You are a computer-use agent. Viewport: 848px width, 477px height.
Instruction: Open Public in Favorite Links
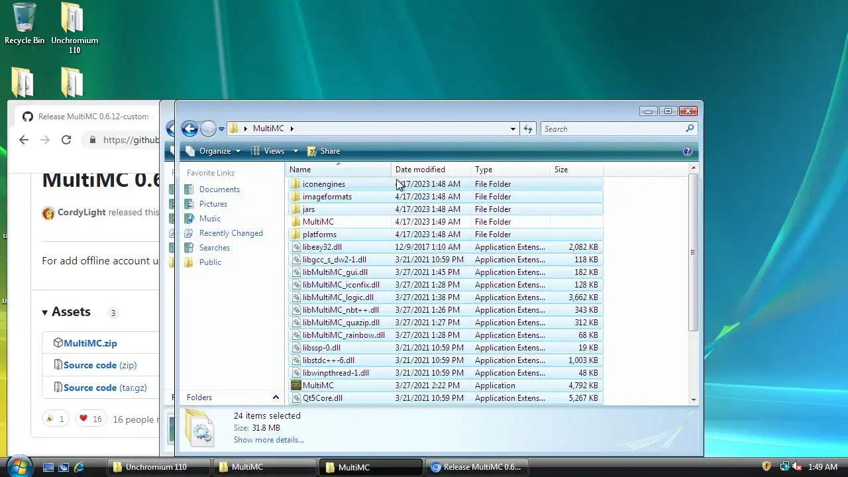tap(210, 262)
